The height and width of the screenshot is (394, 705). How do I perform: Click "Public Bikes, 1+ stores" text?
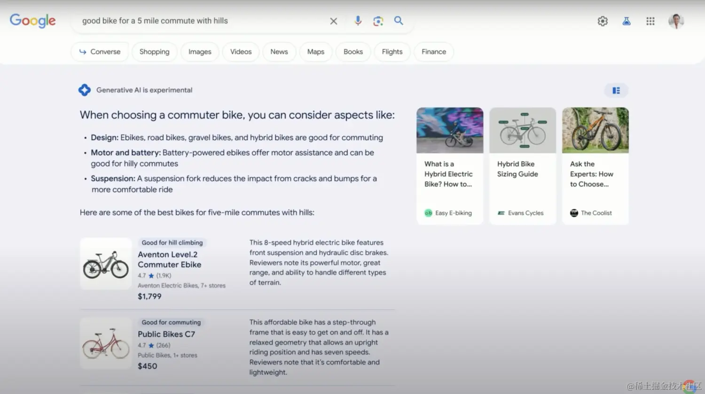pos(167,356)
